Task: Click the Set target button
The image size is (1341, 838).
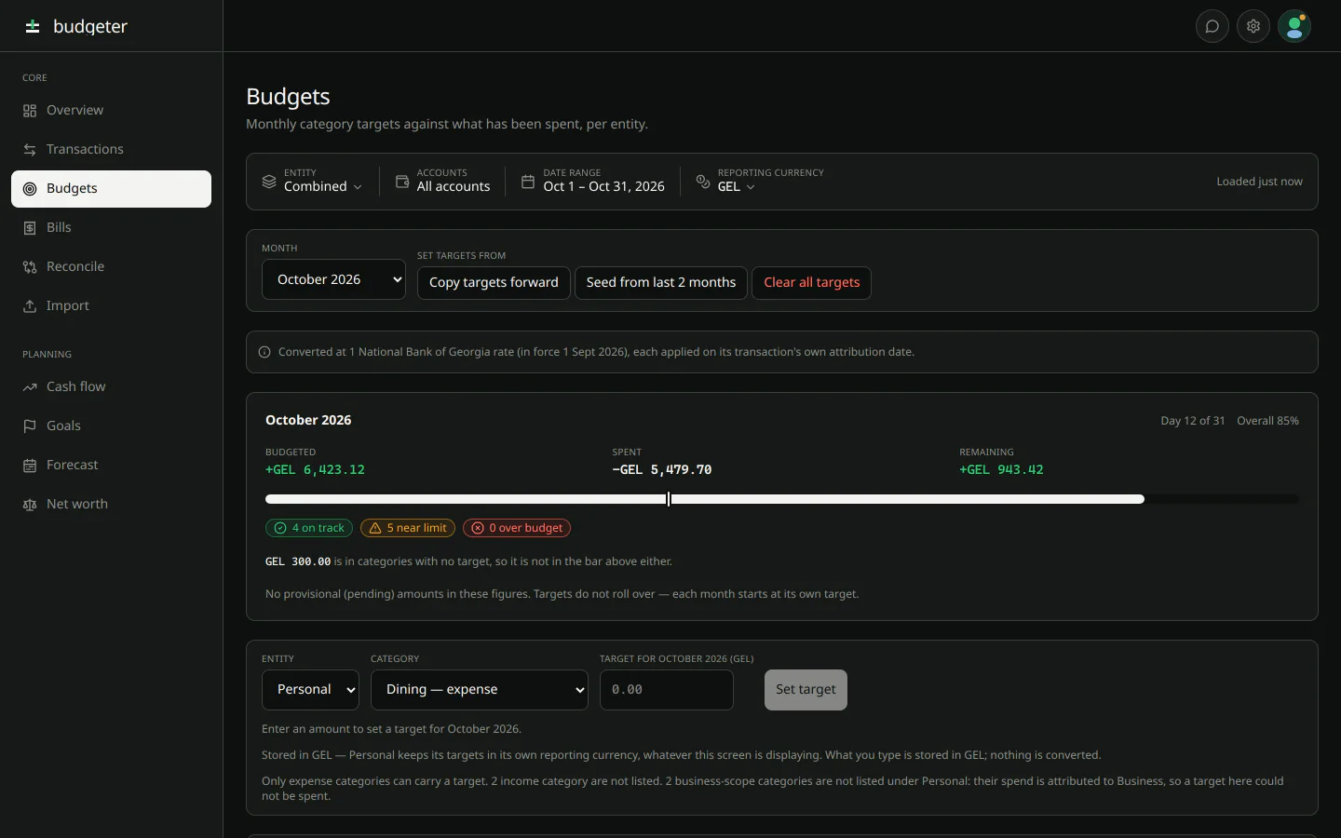Action: pos(806,690)
